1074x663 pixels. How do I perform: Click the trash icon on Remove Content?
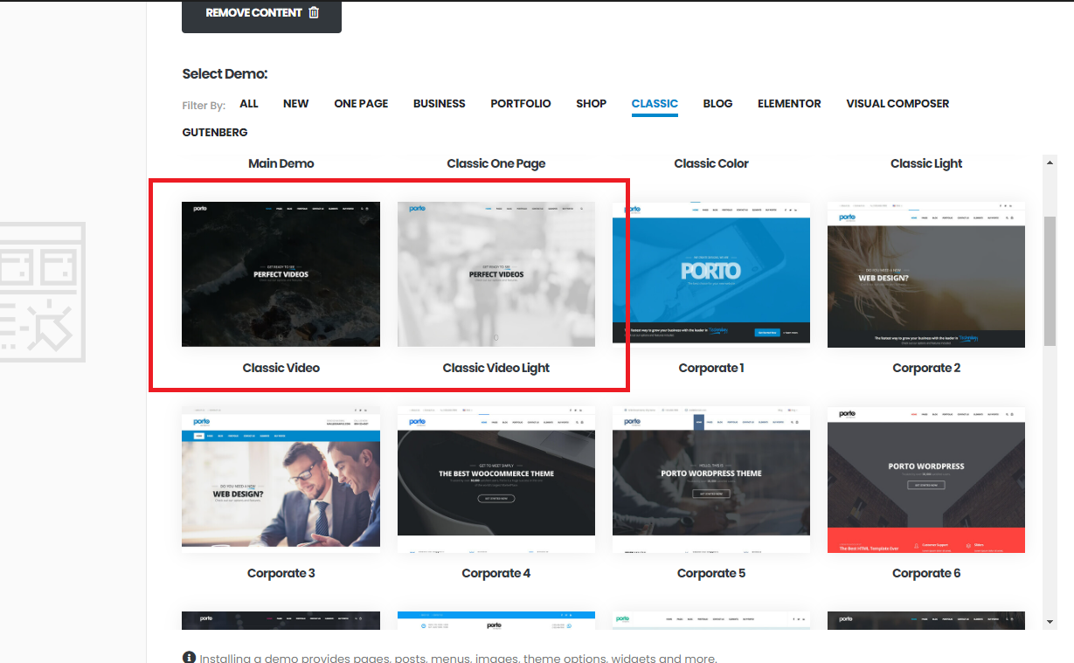(314, 13)
